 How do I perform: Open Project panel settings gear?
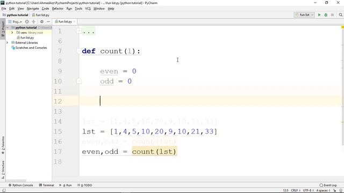pos(42,21)
